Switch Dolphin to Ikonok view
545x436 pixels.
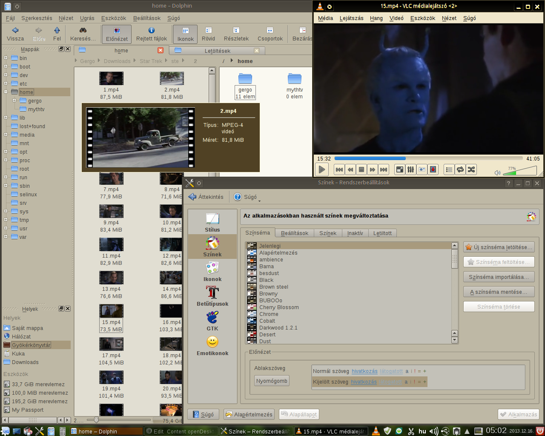point(185,34)
